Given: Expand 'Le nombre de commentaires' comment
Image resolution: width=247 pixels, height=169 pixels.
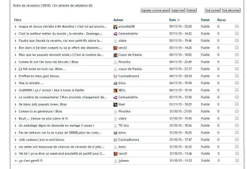Looking at the screenshot, I should (x=15, y=98).
